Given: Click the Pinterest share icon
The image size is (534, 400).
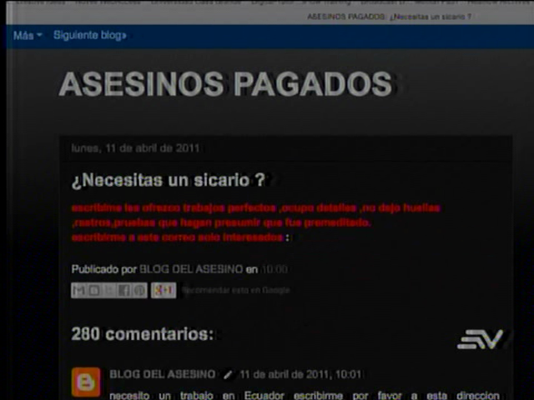Looking at the screenshot, I should pos(139,290).
